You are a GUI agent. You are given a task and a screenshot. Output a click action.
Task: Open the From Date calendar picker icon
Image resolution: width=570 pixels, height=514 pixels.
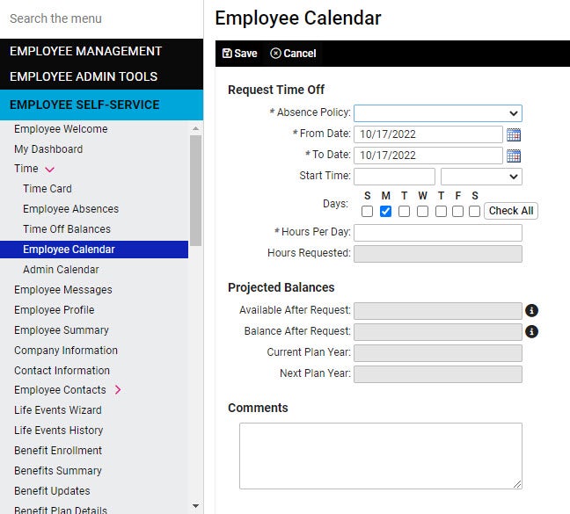coord(514,134)
